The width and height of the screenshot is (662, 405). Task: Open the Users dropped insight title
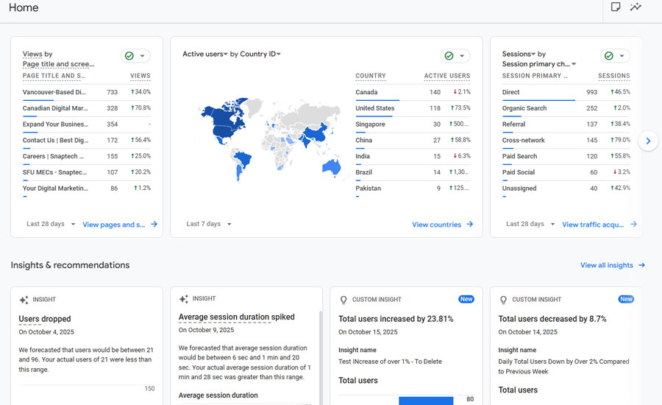[45, 319]
